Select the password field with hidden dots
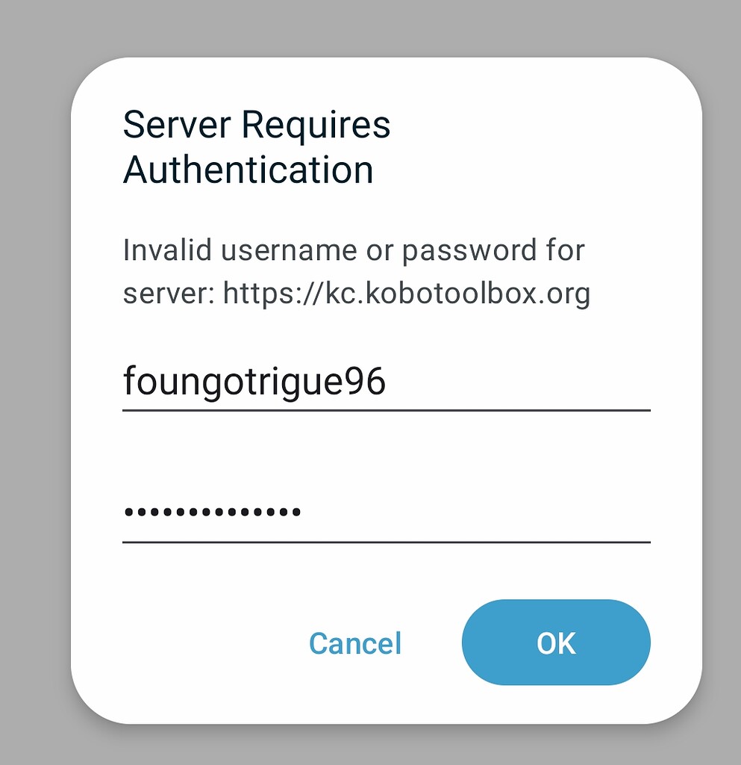The height and width of the screenshot is (765, 741). [x=211, y=510]
